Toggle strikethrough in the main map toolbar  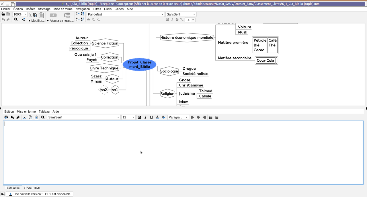[177, 19]
